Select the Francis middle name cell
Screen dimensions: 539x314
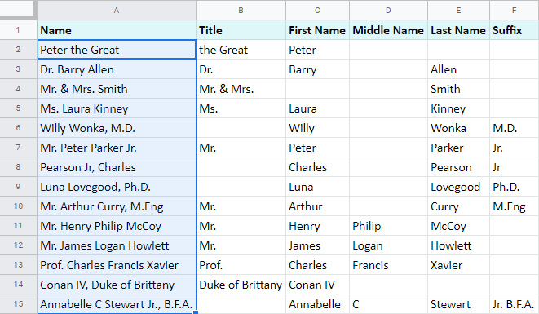tap(388, 265)
